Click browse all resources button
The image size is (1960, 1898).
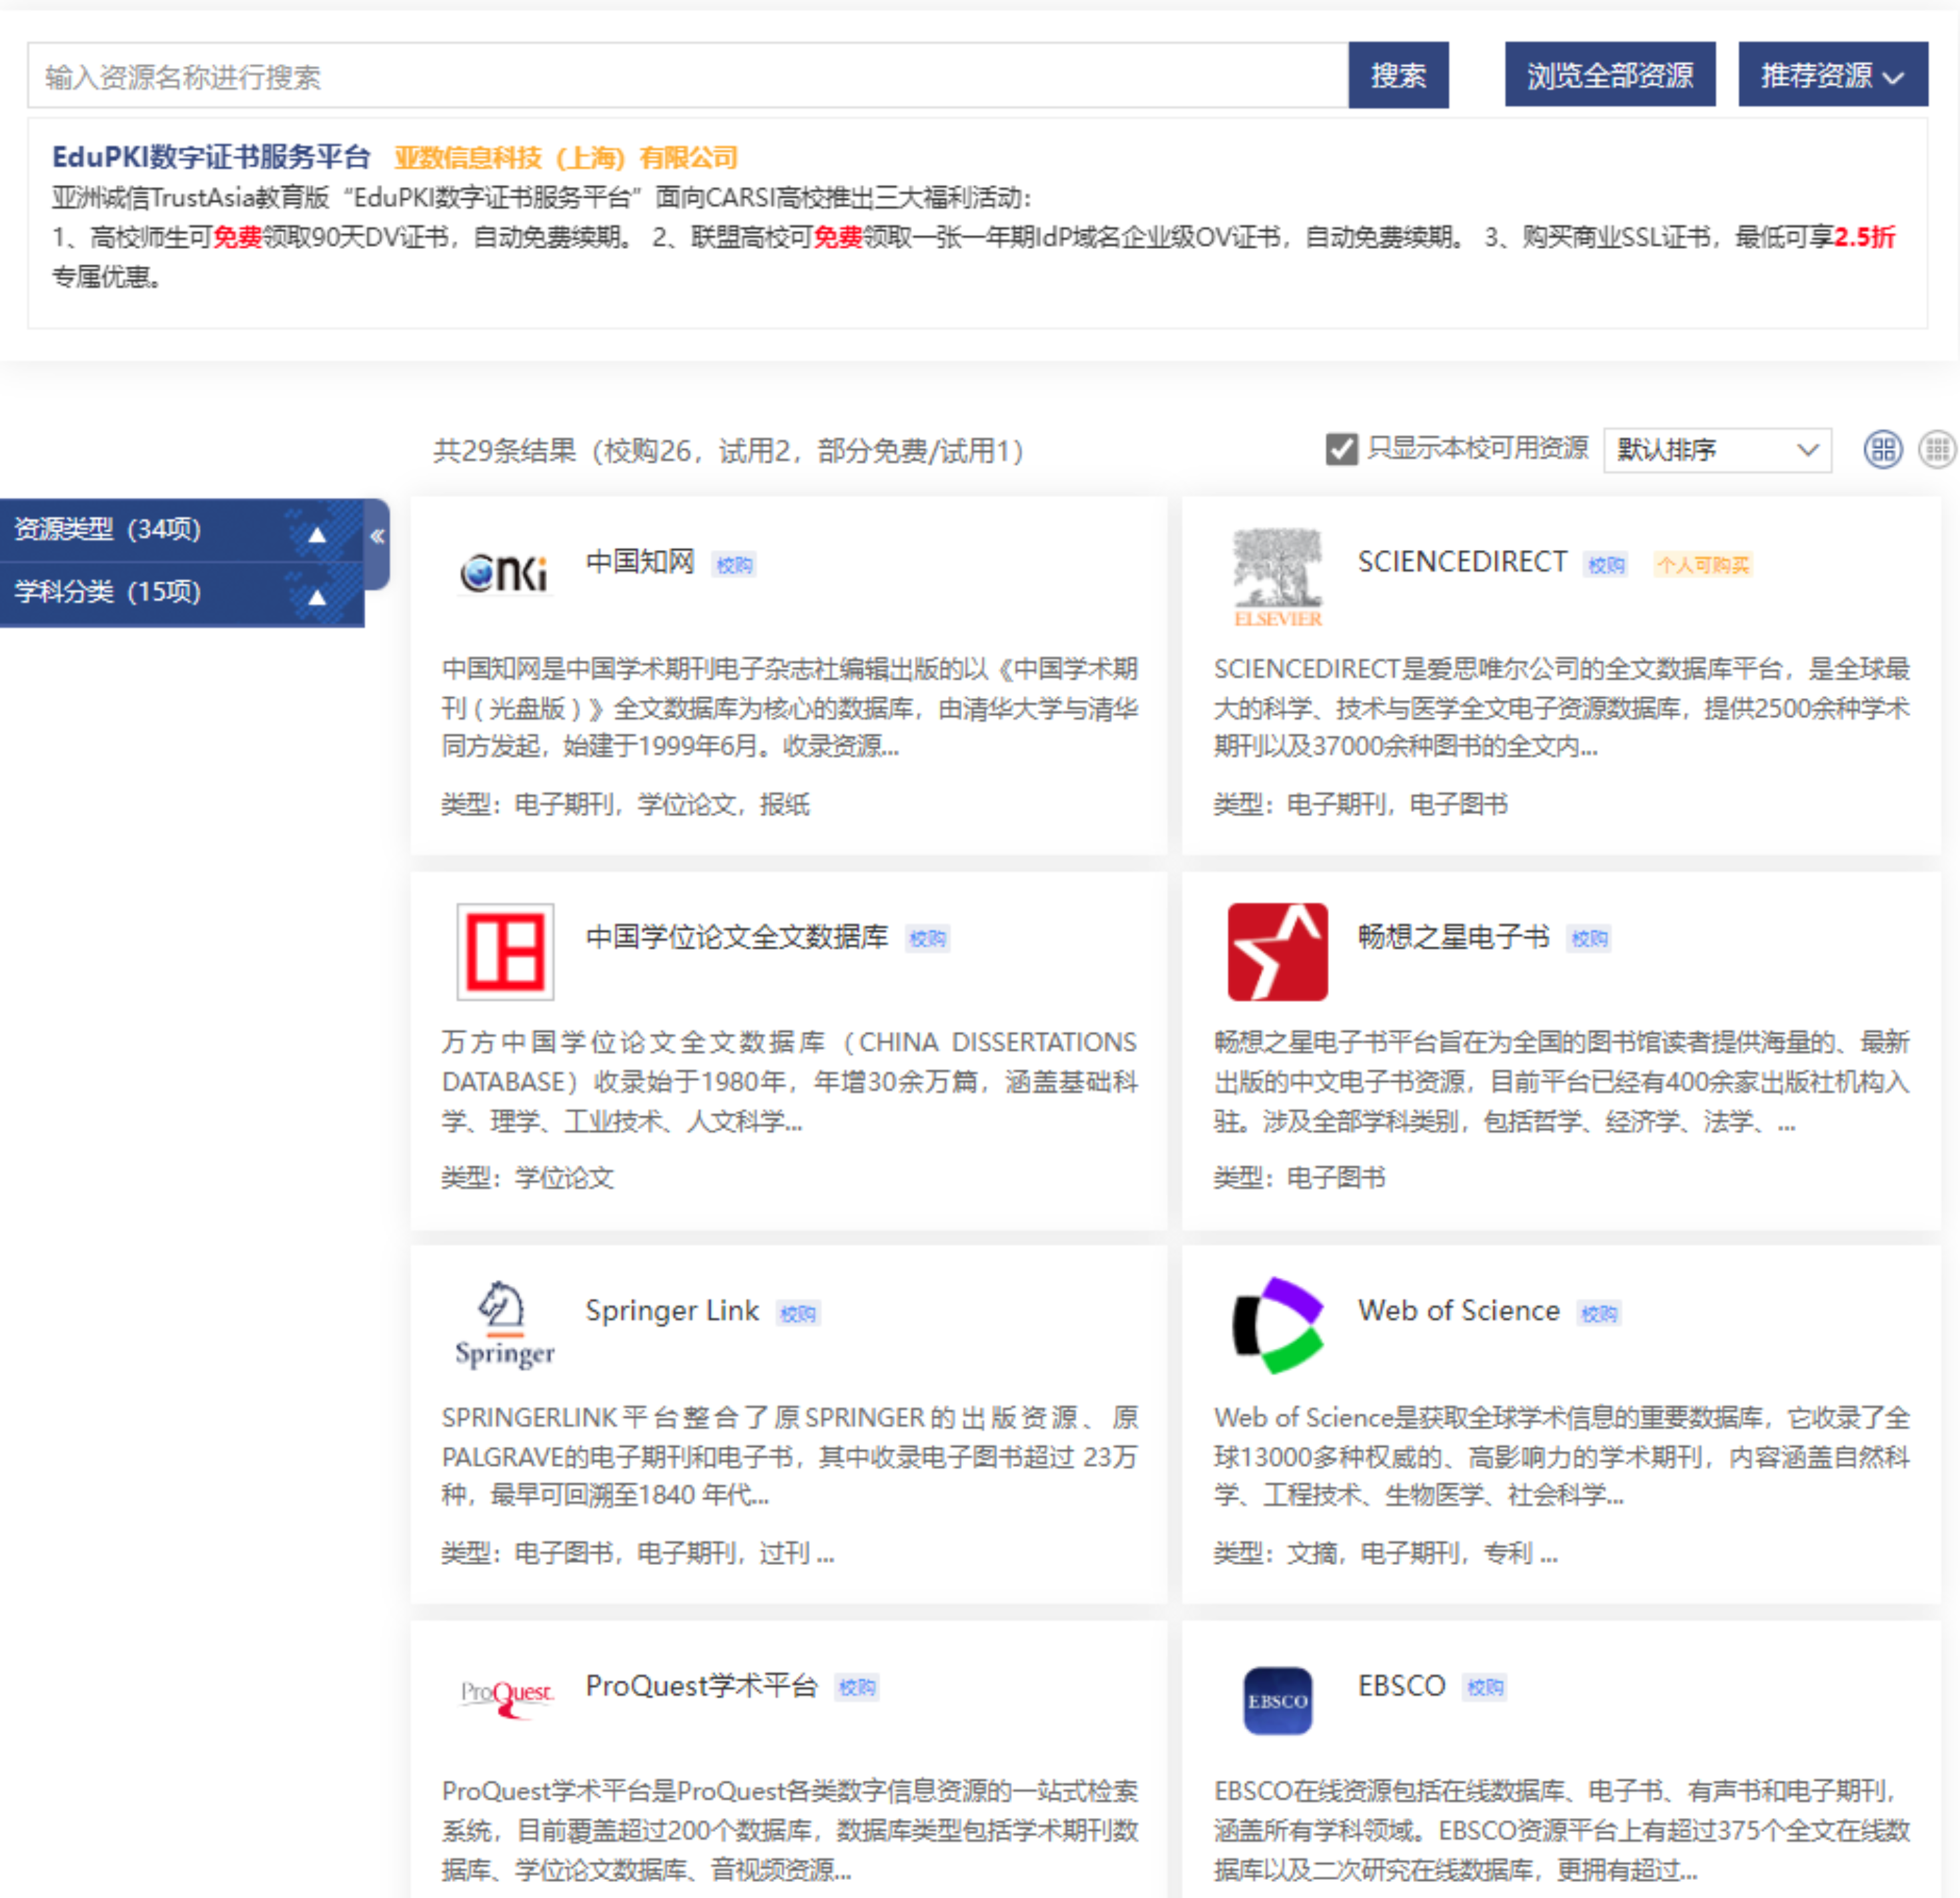tap(1609, 75)
